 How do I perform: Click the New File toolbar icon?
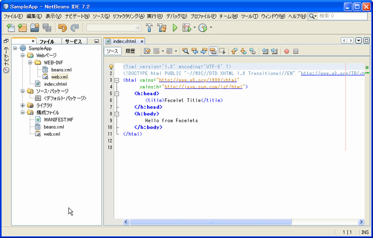point(11,28)
